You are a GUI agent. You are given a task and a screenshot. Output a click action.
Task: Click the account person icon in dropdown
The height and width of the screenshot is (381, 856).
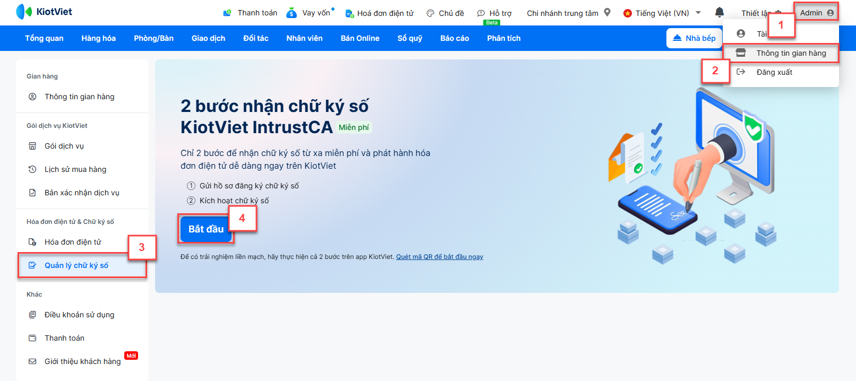pos(741,33)
